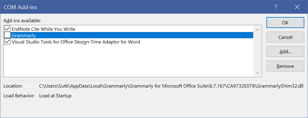Select the Grammarly list row
This screenshot has height=118, width=308.
[129, 35]
